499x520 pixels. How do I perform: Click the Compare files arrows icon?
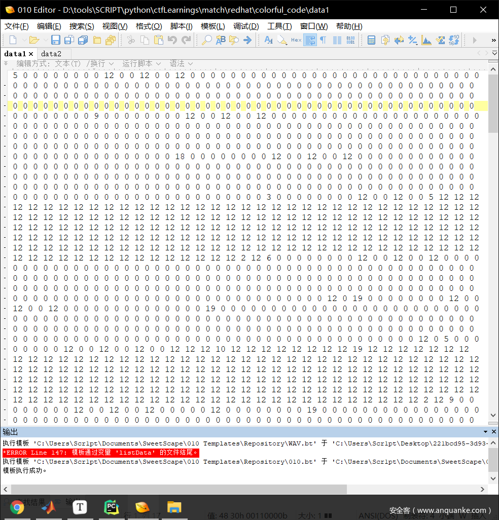(x=399, y=40)
